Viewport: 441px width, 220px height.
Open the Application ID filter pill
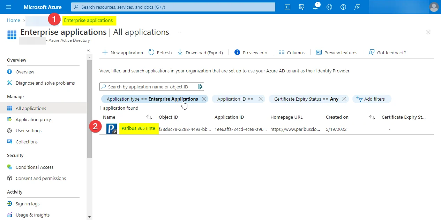click(235, 99)
